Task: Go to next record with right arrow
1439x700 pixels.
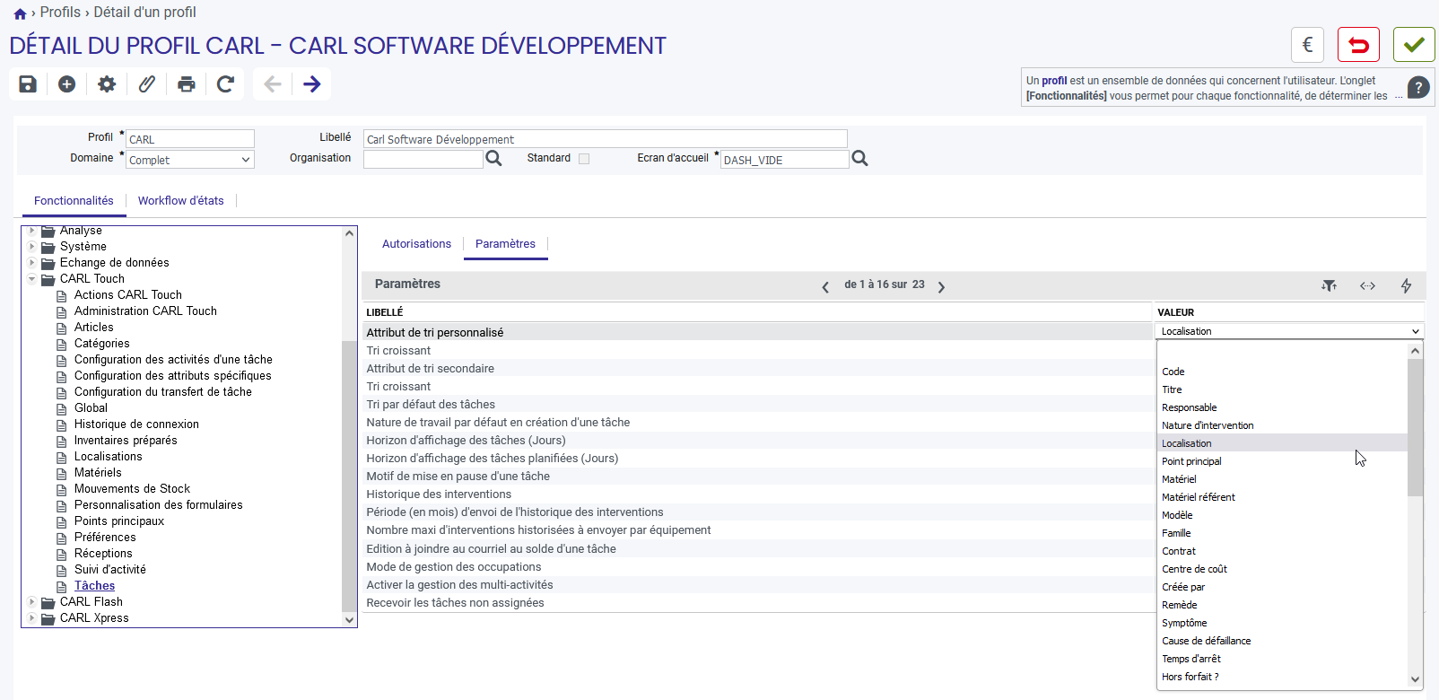Action: [x=312, y=84]
